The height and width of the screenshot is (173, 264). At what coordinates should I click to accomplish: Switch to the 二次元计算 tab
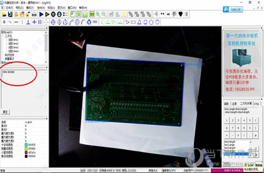click(x=246, y=104)
